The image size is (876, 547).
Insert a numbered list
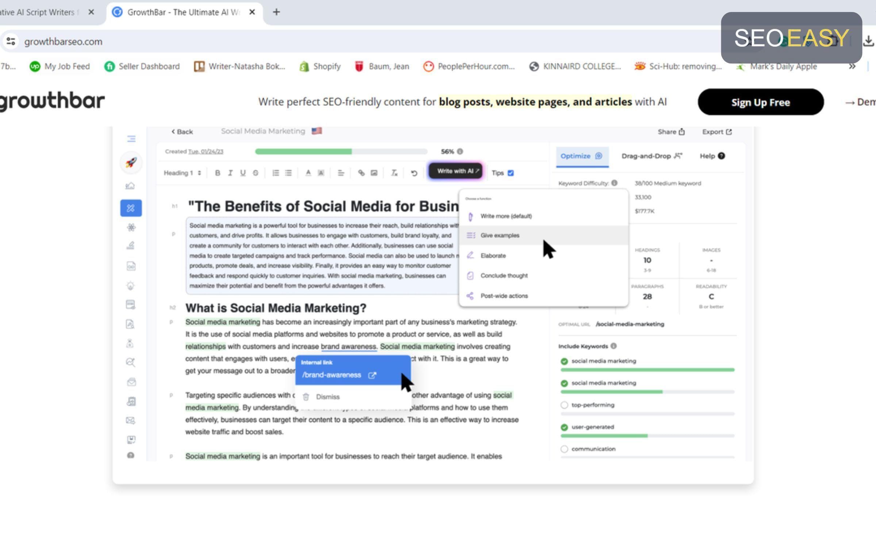(276, 173)
